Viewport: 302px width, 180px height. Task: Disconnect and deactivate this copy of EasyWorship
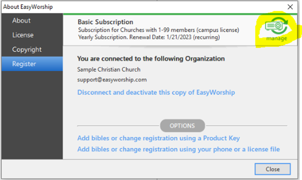156,93
